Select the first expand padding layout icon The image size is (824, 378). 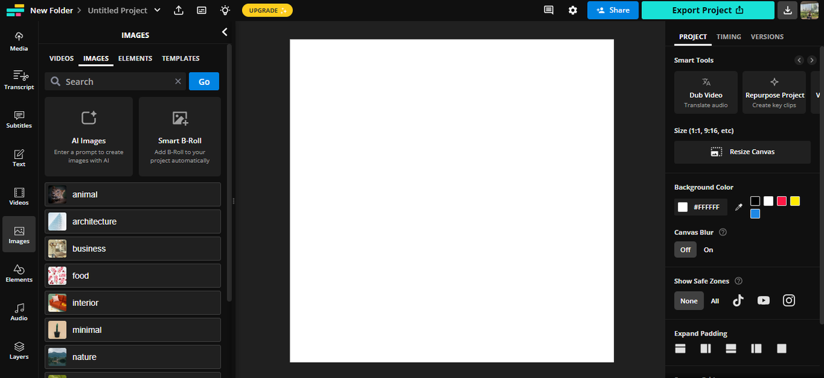click(680, 348)
